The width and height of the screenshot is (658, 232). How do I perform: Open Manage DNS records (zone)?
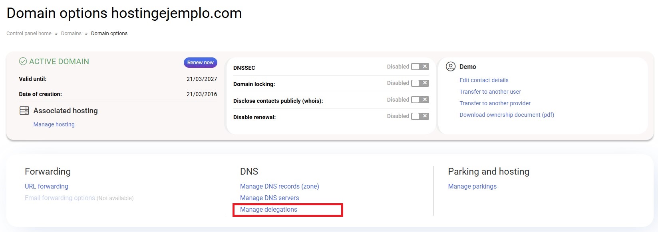pos(279,186)
